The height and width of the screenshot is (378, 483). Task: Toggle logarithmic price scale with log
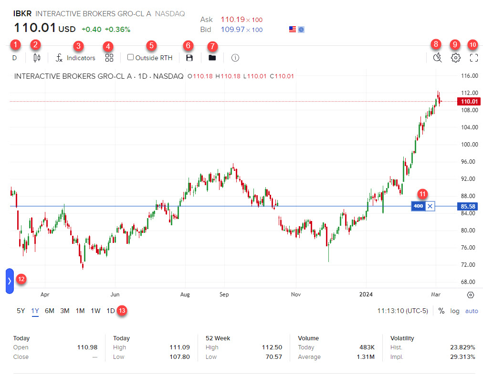point(454,311)
